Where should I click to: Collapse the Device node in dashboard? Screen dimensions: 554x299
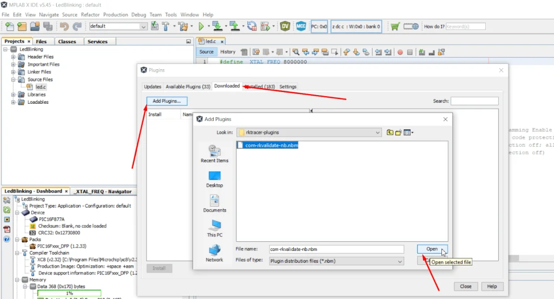(17, 212)
